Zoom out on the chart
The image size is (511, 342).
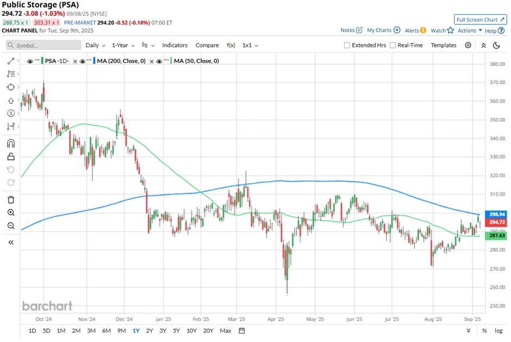(x=11, y=226)
